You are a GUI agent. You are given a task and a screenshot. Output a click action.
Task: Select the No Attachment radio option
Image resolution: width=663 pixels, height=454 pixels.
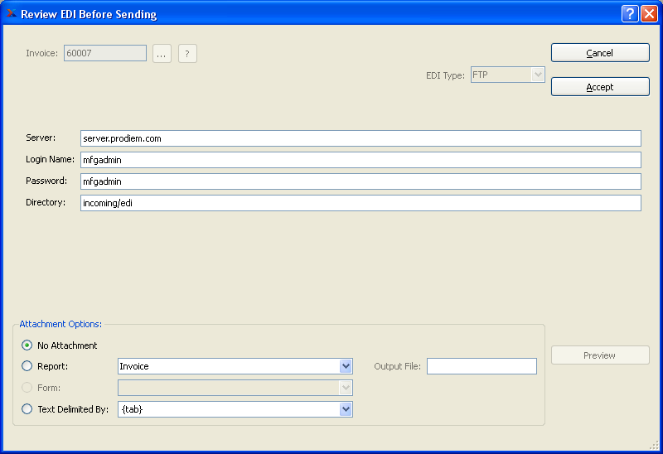coord(27,345)
